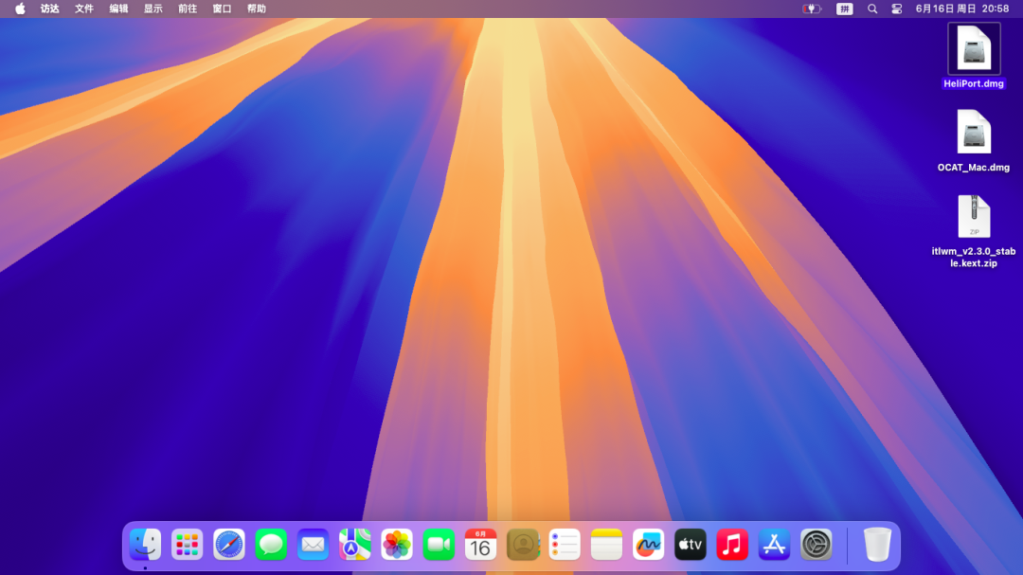Open Launchpad

click(187, 545)
